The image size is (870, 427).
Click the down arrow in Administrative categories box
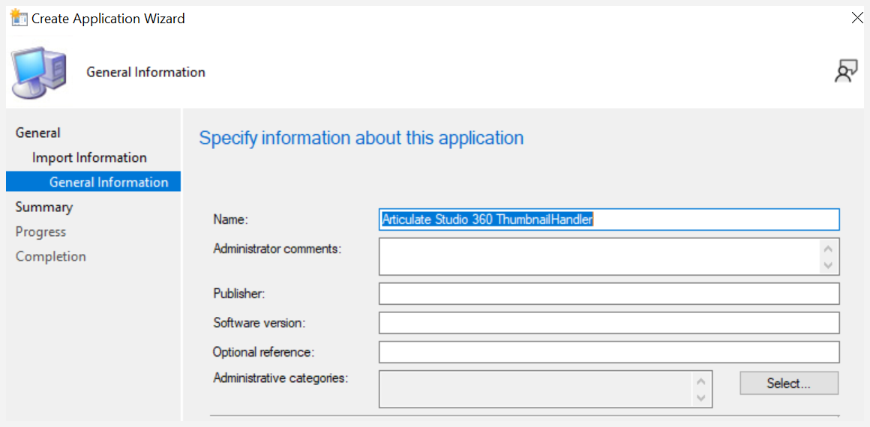click(x=700, y=399)
